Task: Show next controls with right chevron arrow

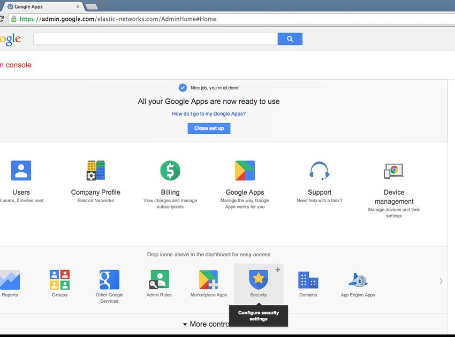Action: pyautogui.click(x=441, y=281)
